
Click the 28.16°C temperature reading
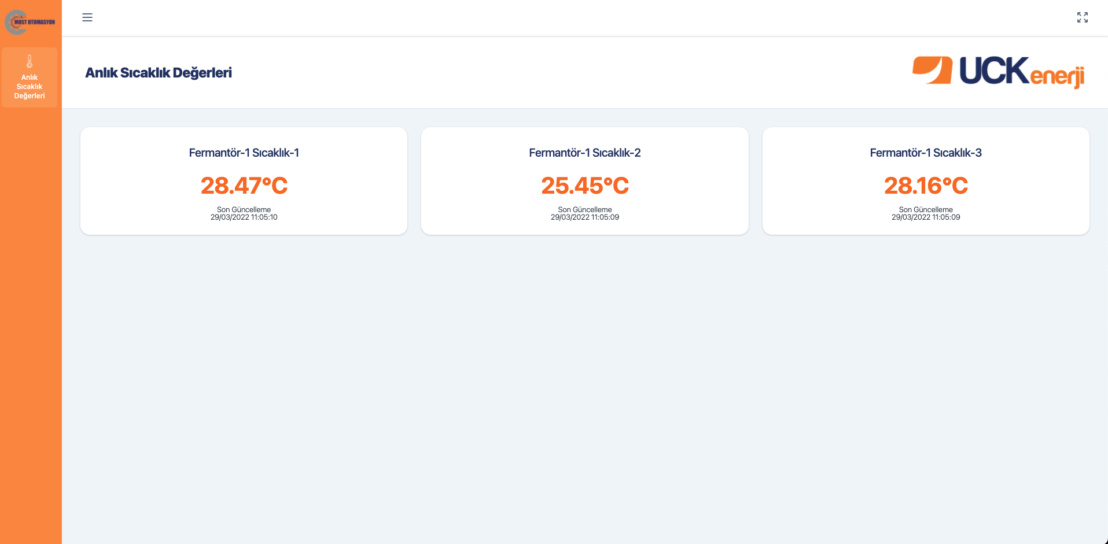point(925,186)
